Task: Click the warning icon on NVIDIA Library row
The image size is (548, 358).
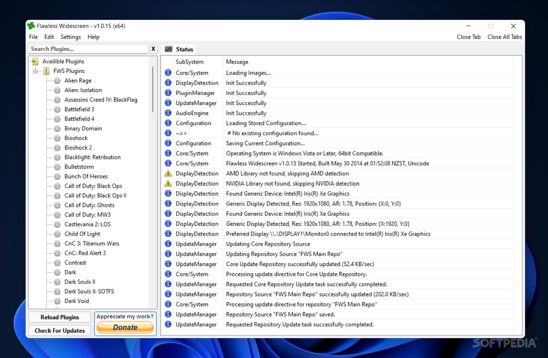Action: coord(168,183)
